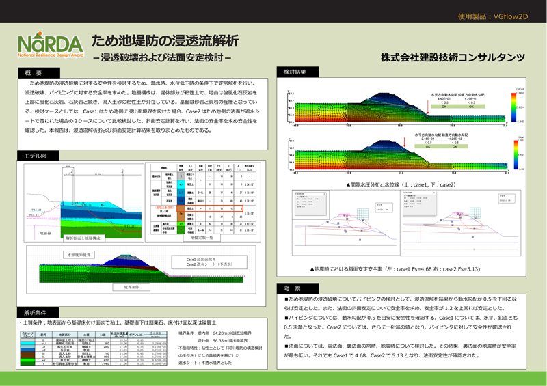Click the caption 間隙水圧分布と水位線

[x=401, y=184]
